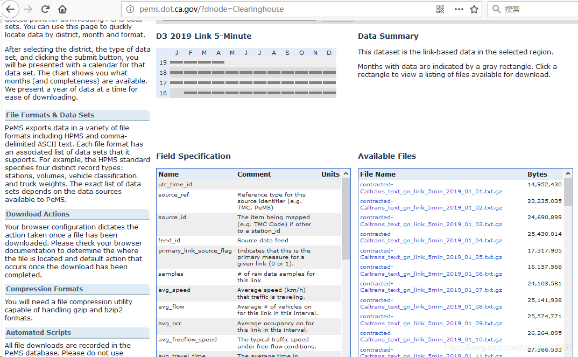Screen dimensions: 578x357
Task: Open file link_5min_2019_01_08.txt.gz
Action: point(431,303)
